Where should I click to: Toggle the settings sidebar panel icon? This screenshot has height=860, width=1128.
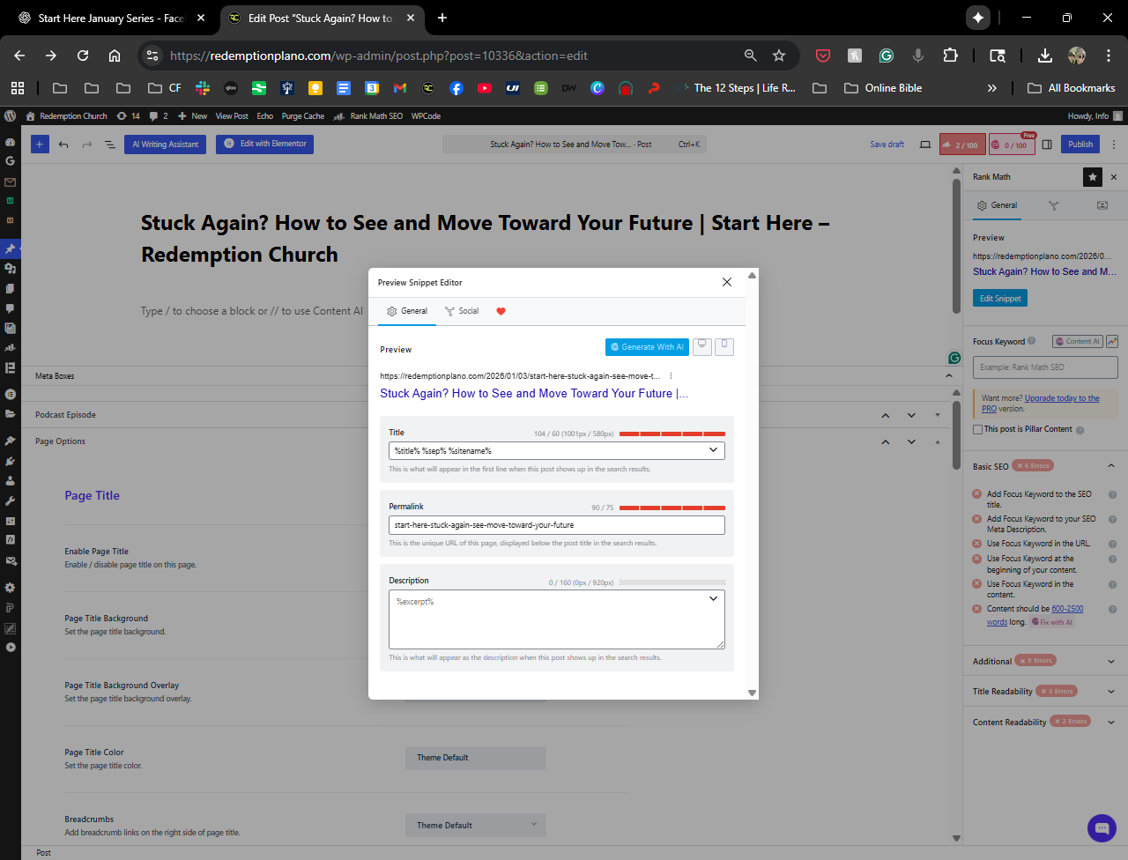click(1047, 145)
